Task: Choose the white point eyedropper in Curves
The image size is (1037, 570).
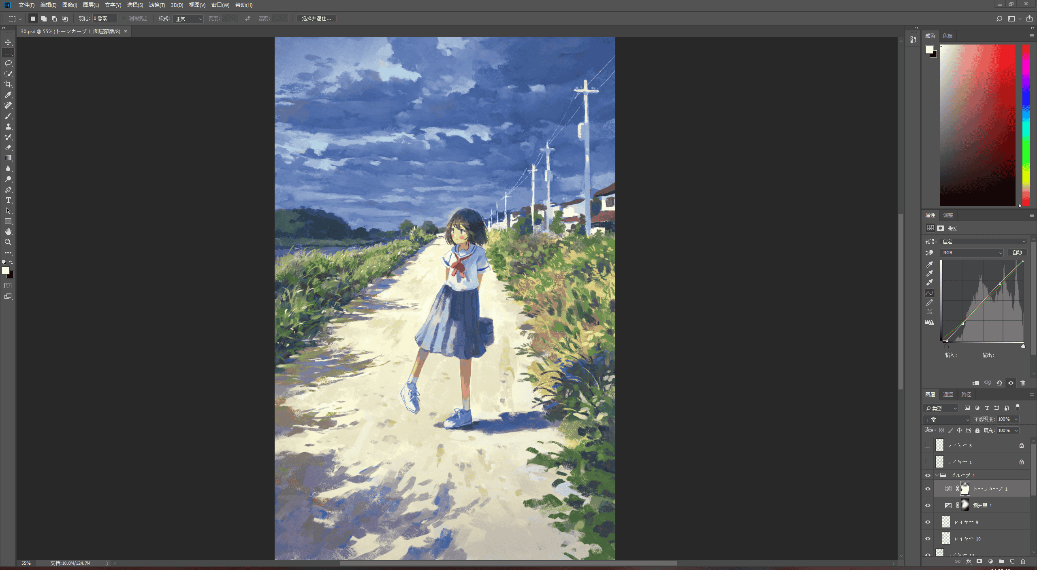Action: (x=930, y=282)
